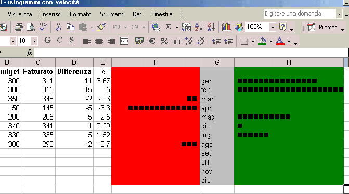Image resolution: width=349 pixels, height=194 pixels.
Task: Activate the Format Painter brush
Action: pos(101,27)
